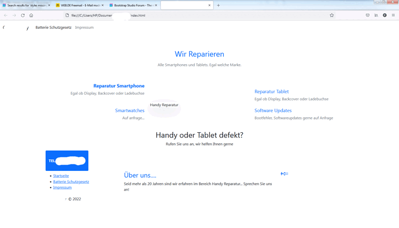Close the 'Search results' tab
Screen dimensions: 399x228
[49, 5]
